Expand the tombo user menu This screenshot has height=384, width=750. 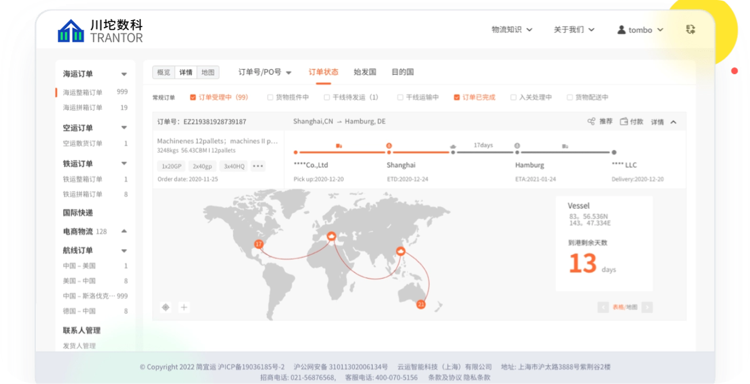coord(640,30)
